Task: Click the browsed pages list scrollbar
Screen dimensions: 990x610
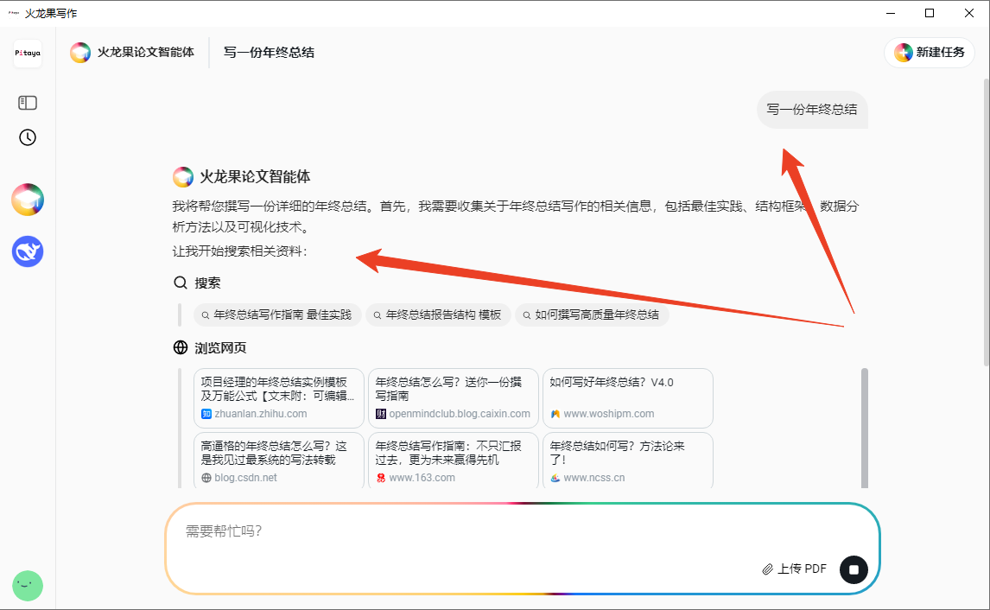Action: [865, 429]
